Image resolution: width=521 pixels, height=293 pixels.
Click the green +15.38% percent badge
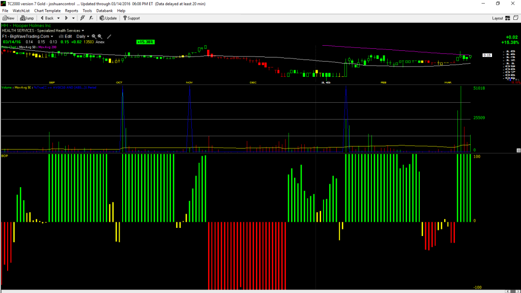click(145, 42)
